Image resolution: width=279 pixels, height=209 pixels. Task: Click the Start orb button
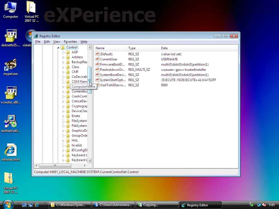click(8, 205)
